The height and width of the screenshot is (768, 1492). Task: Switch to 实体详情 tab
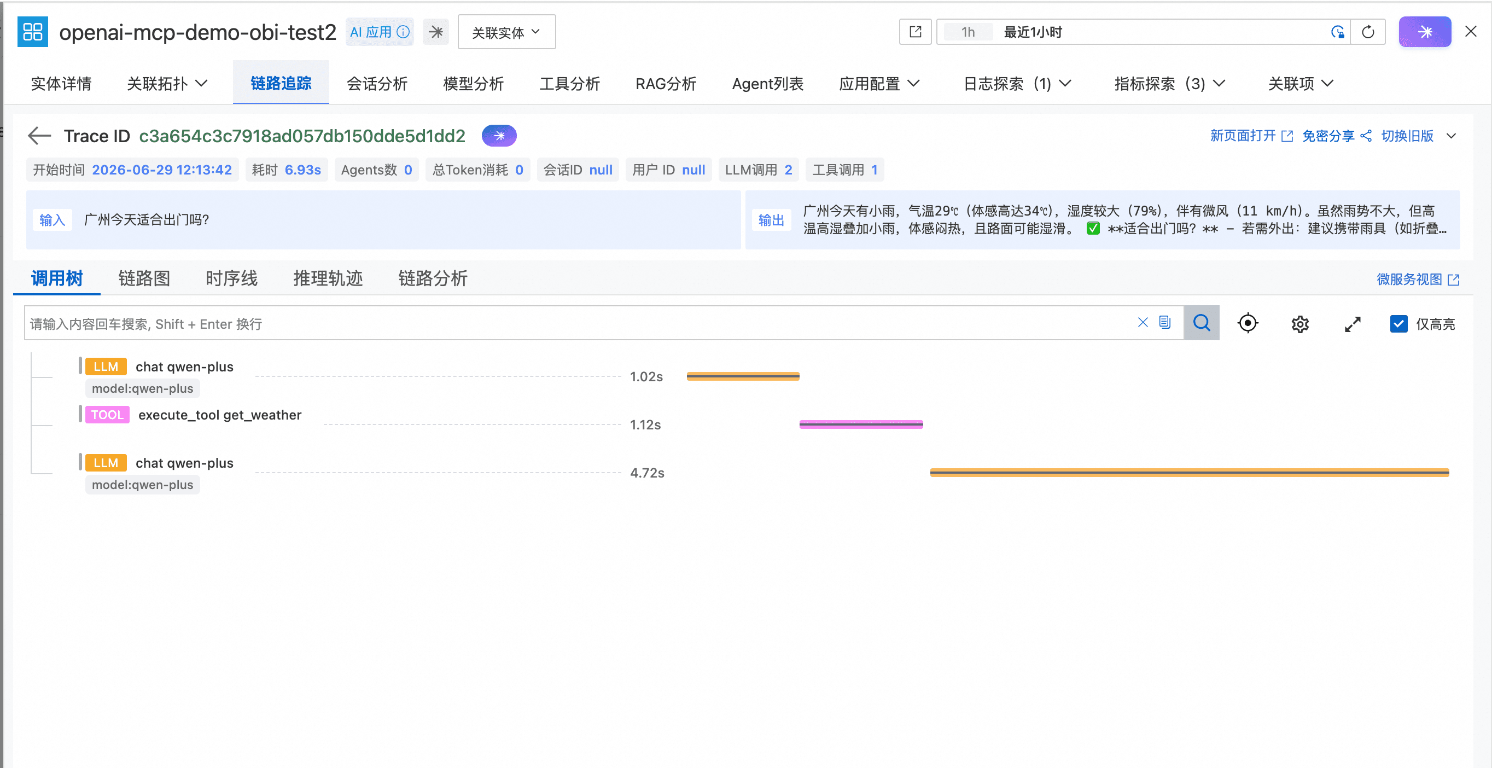[61, 83]
